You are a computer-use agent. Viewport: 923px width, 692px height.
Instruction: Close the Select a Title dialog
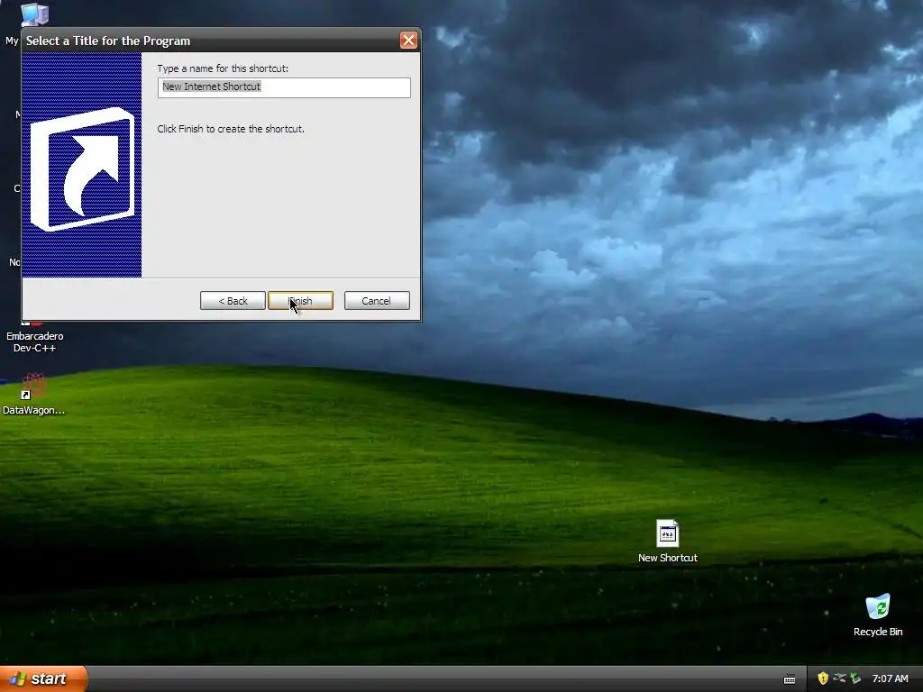408,40
